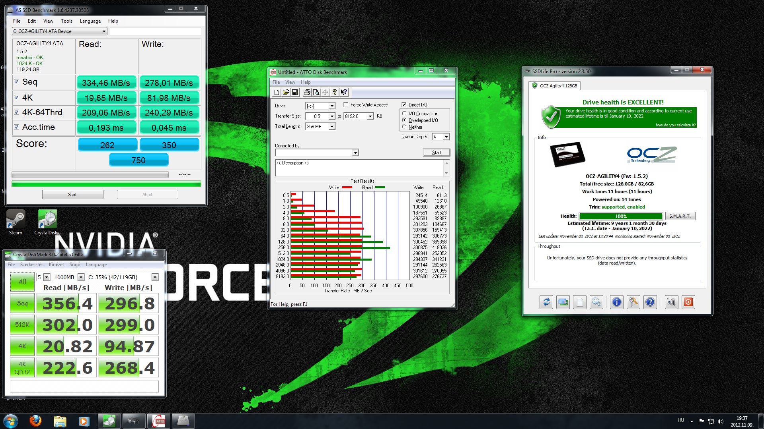Uncheck the 4K-64Thrd test checkbox

click(17, 112)
